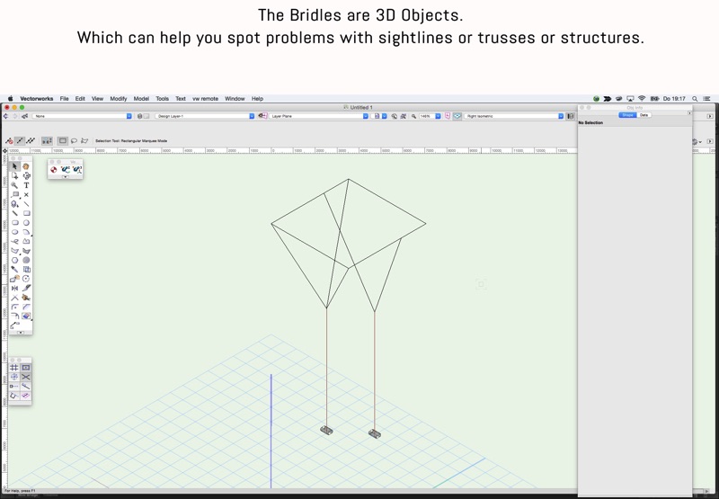Click the red hoist icon in floating palette
Viewport: 719px width, 499px height.
point(54,170)
